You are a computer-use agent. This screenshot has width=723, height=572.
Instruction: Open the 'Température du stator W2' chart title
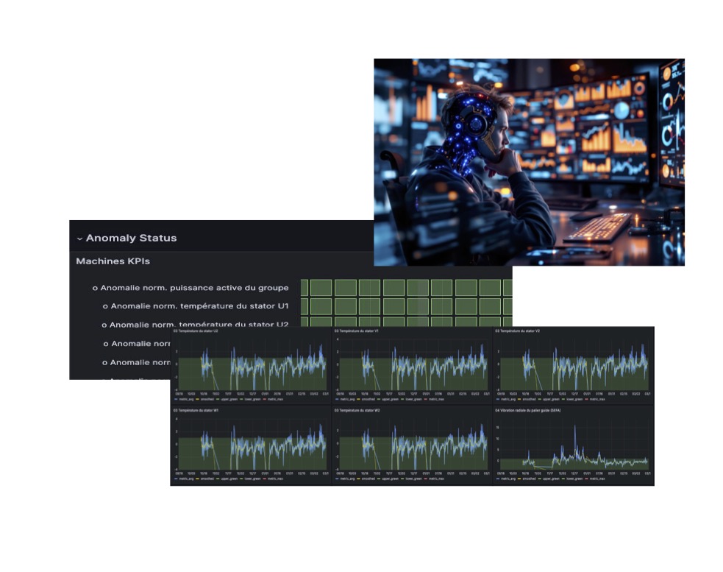coord(357,411)
